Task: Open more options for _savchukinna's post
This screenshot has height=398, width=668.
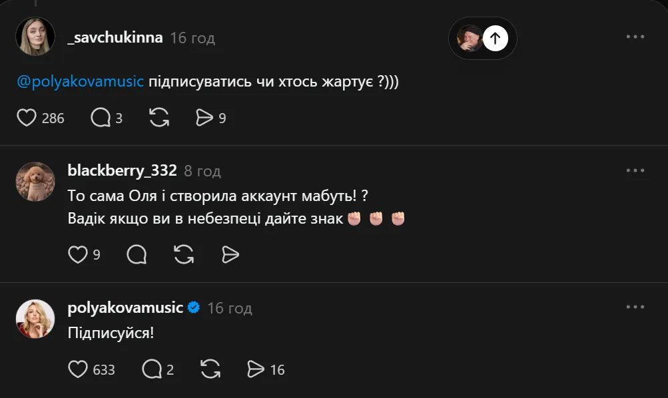Action: (x=635, y=37)
